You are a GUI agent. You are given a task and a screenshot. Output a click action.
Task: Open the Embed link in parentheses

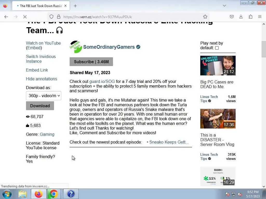pyautogui.click(x=34, y=48)
